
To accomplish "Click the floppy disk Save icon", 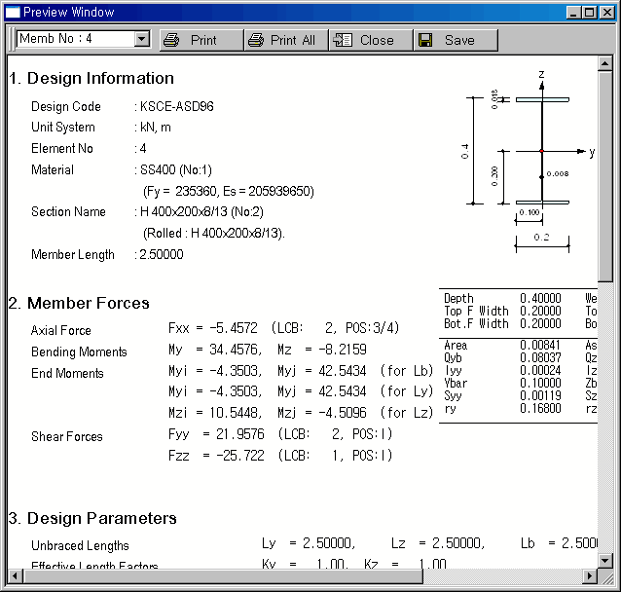I will 425,40.
